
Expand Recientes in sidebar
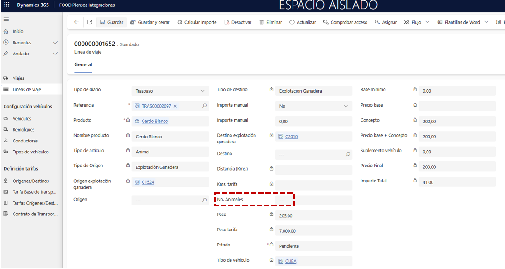pos(55,43)
